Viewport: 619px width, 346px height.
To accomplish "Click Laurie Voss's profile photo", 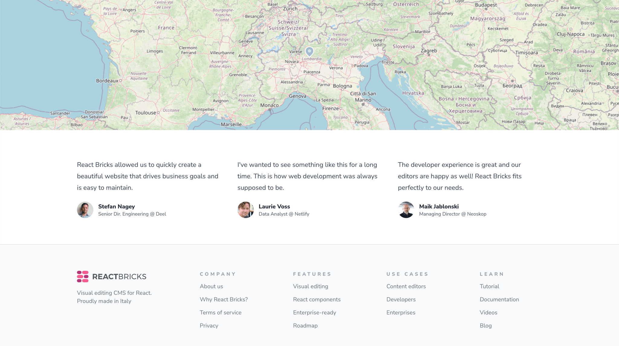I will click(x=246, y=210).
